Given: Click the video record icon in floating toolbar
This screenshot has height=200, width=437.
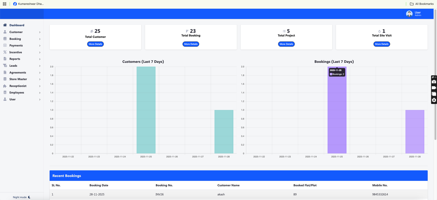Looking at the screenshot, I should (434, 88).
